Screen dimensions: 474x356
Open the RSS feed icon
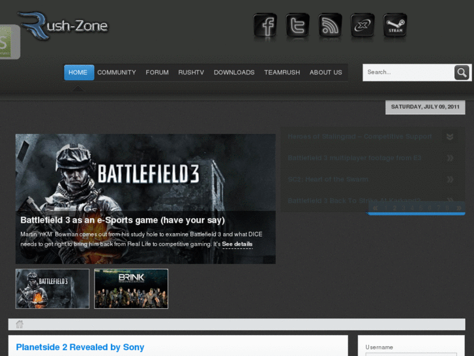coord(330,25)
